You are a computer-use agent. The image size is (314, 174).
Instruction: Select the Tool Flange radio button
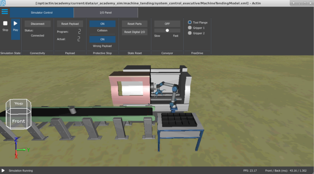point(190,22)
